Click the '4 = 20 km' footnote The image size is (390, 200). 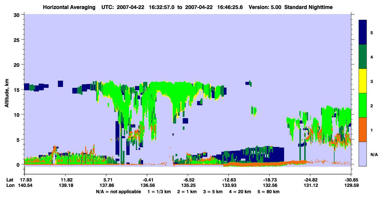[x=241, y=192]
